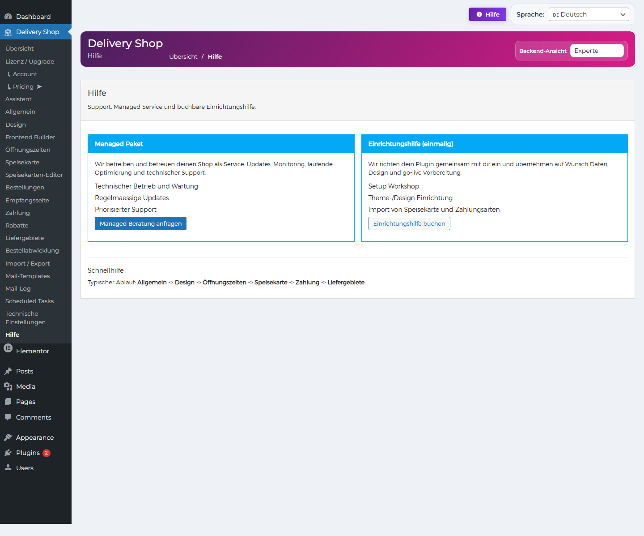Click the Pricing arrow icon
This screenshot has height=536, width=644.
coord(39,86)
